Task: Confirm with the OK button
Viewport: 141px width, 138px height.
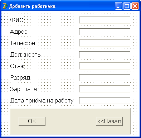Action: (32, 121)
